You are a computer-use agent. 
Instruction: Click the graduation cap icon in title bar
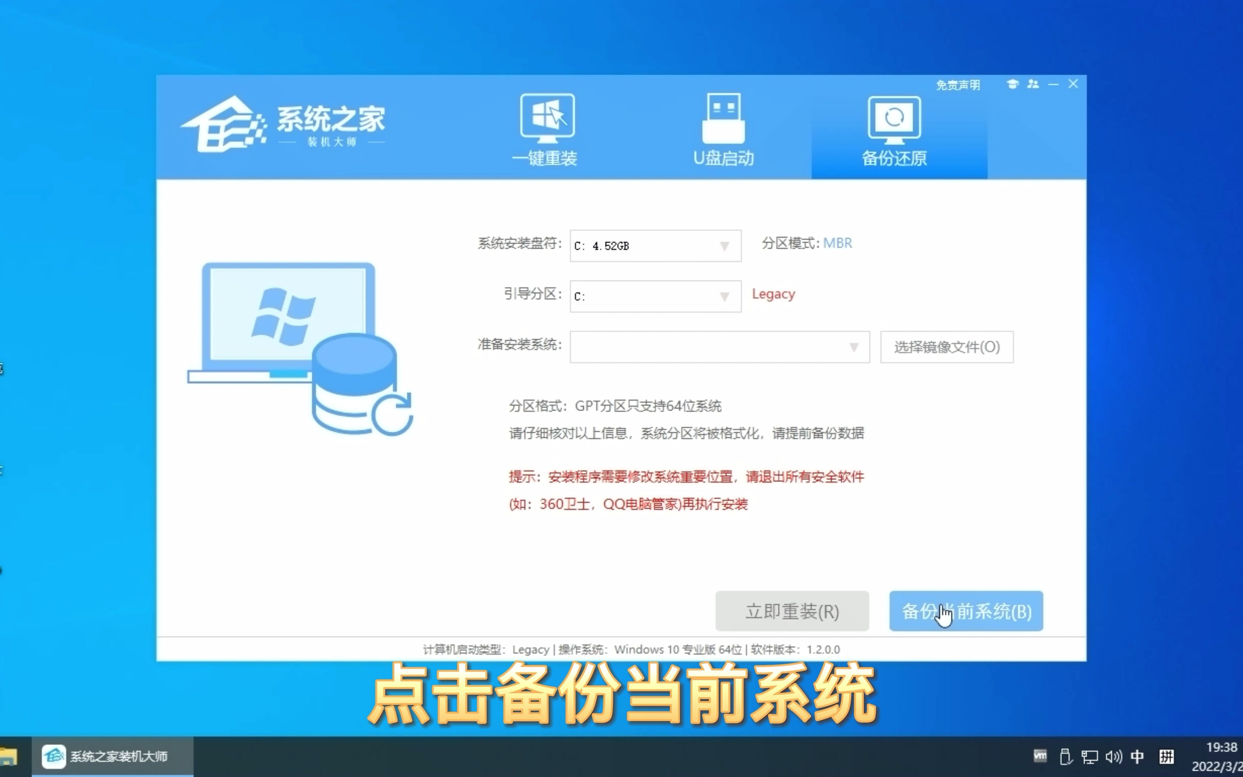point(1012,84)
